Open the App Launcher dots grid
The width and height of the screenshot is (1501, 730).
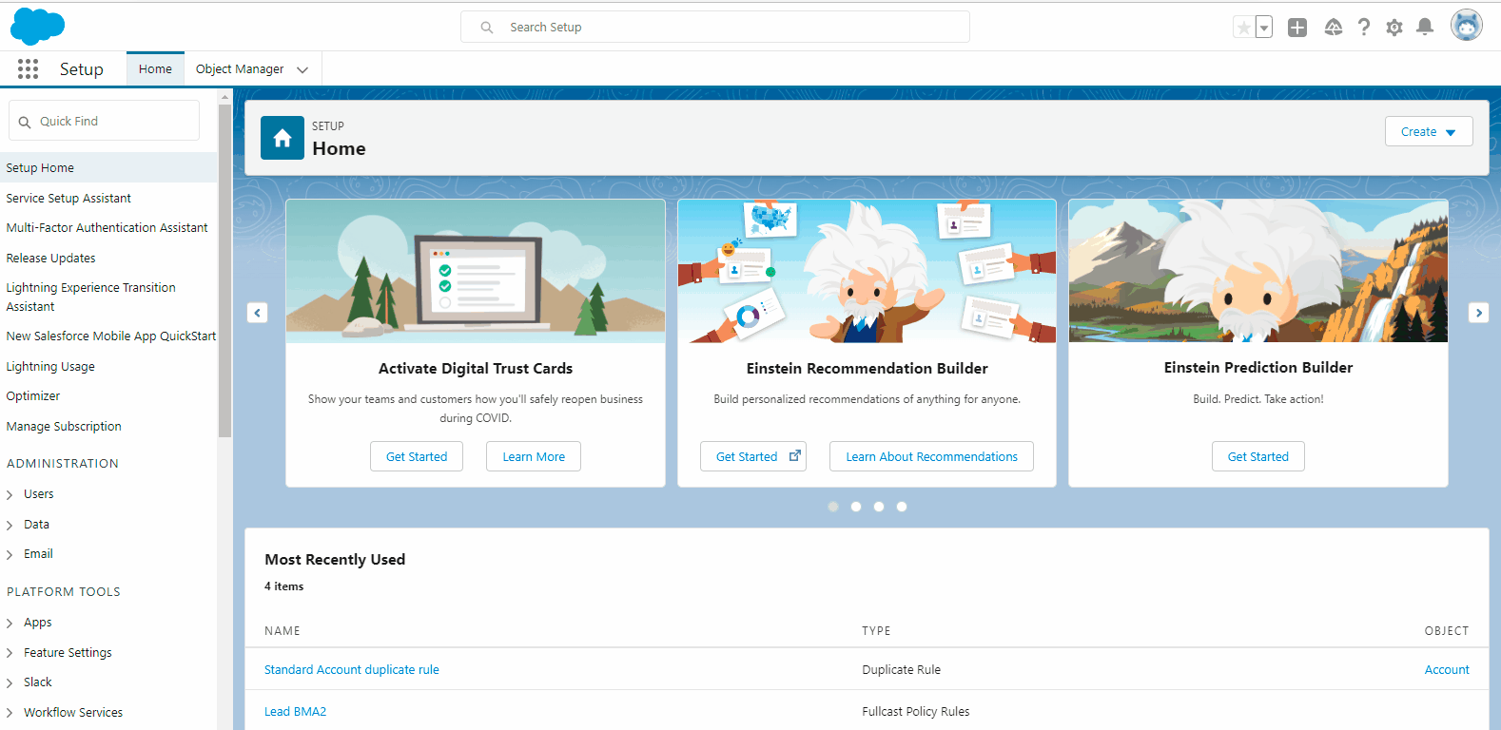coord(28,68)
